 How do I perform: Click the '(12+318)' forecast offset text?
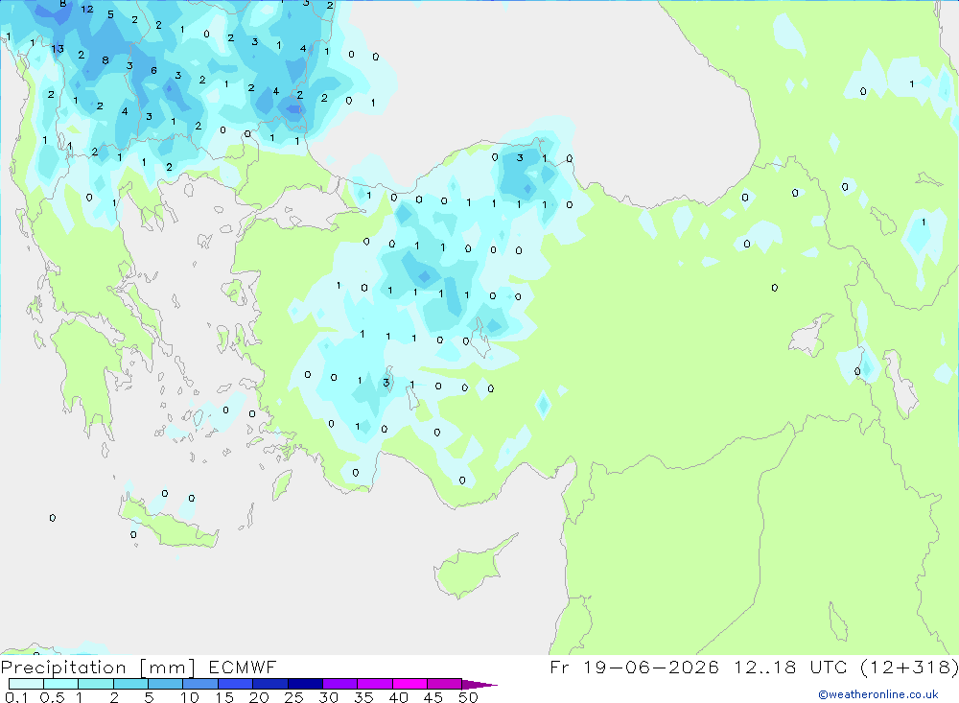pyautogui.click(x=909, y=667)
